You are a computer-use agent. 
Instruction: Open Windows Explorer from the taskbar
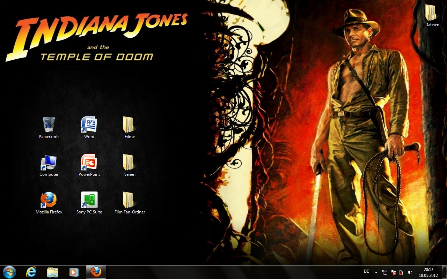pos(53,272)
